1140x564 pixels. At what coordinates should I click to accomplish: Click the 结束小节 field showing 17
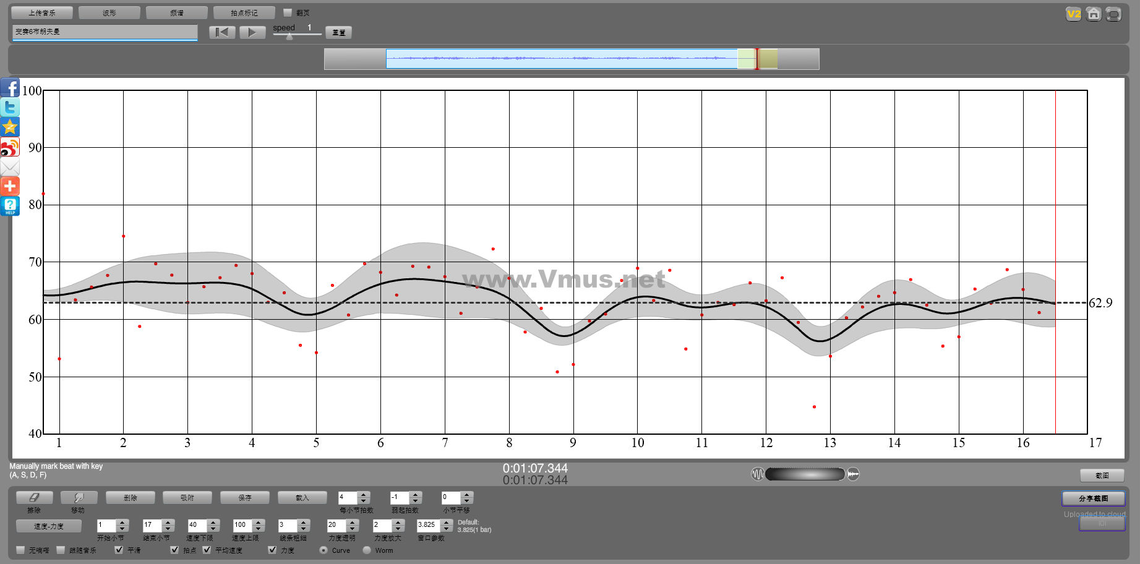tap(152, 525)
